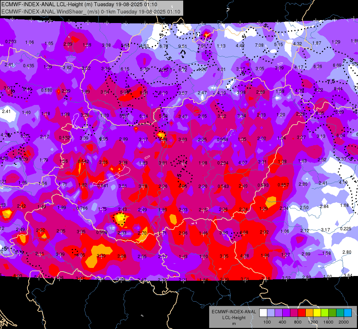
Task: Click the wind shear value 0.857
Action: click(x=283, y=185)
